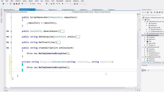Click the gutter marker beside GenerateUser
The image size is (164, 92).
click(7, 31)
